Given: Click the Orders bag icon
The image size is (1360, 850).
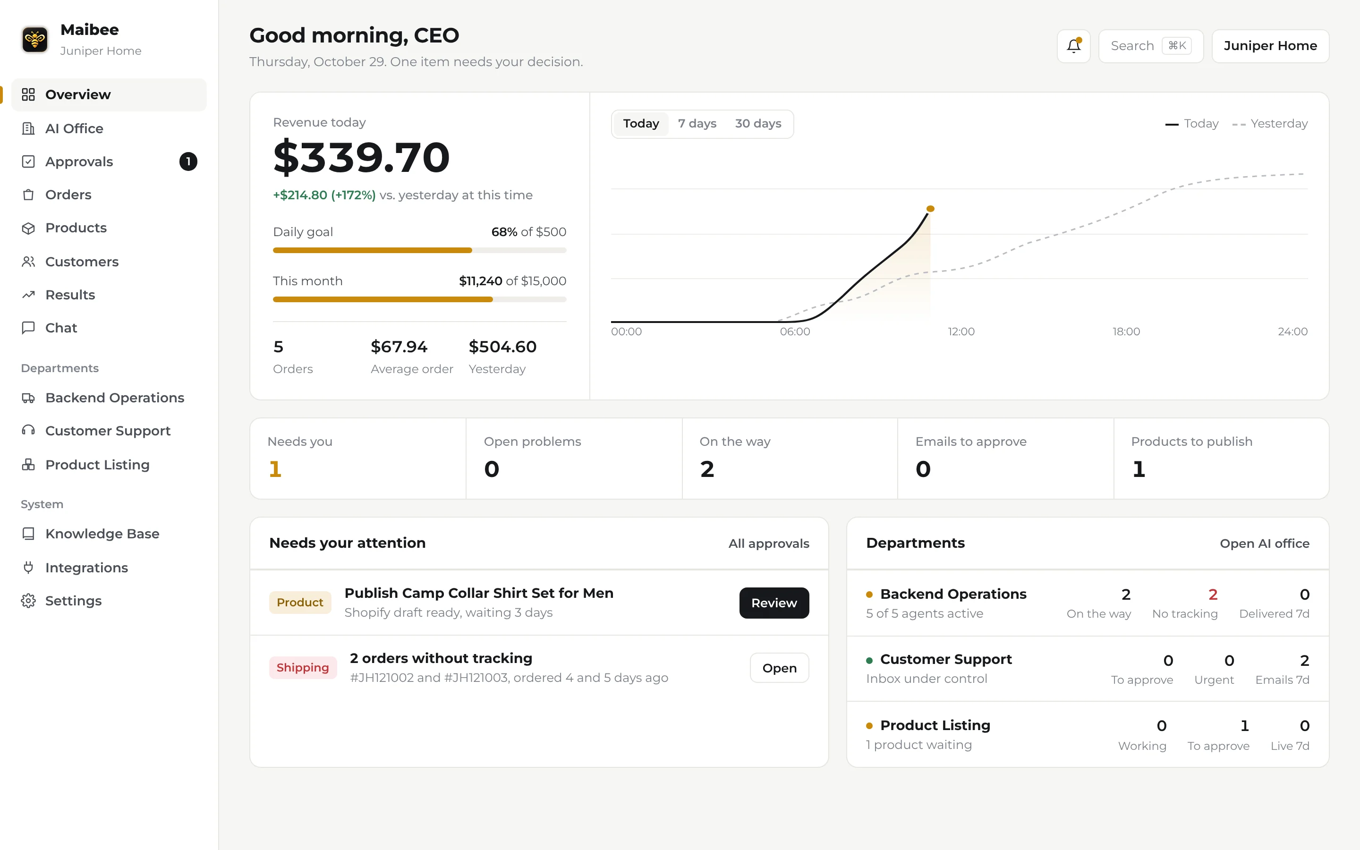Looking at the screenshot, I should coord(28,195).
